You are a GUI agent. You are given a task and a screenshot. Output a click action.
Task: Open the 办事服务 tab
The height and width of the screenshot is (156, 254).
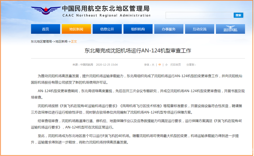(169, 29)
